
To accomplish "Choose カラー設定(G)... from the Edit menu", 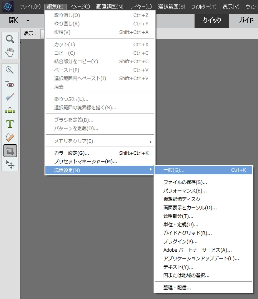I will [x=100, y=153].
